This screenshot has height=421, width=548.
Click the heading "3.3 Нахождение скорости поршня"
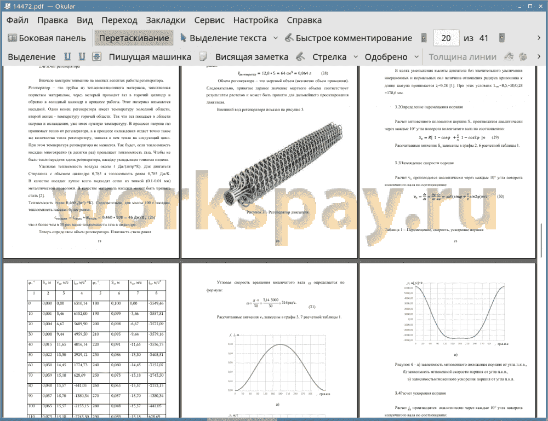point(424,163)
